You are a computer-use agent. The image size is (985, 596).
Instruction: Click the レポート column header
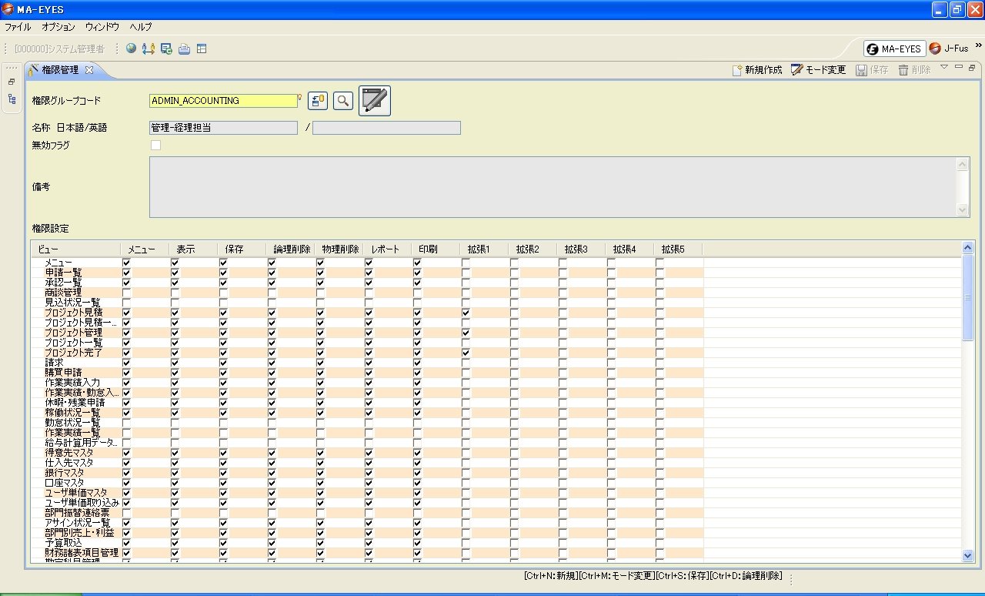point(387,249)
